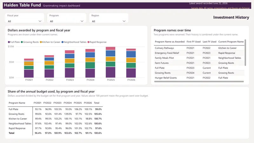Select the Neighborhood Tables row header in matrix
The image size is (254, 143).
pyautogui.click(x=20, y=124)
